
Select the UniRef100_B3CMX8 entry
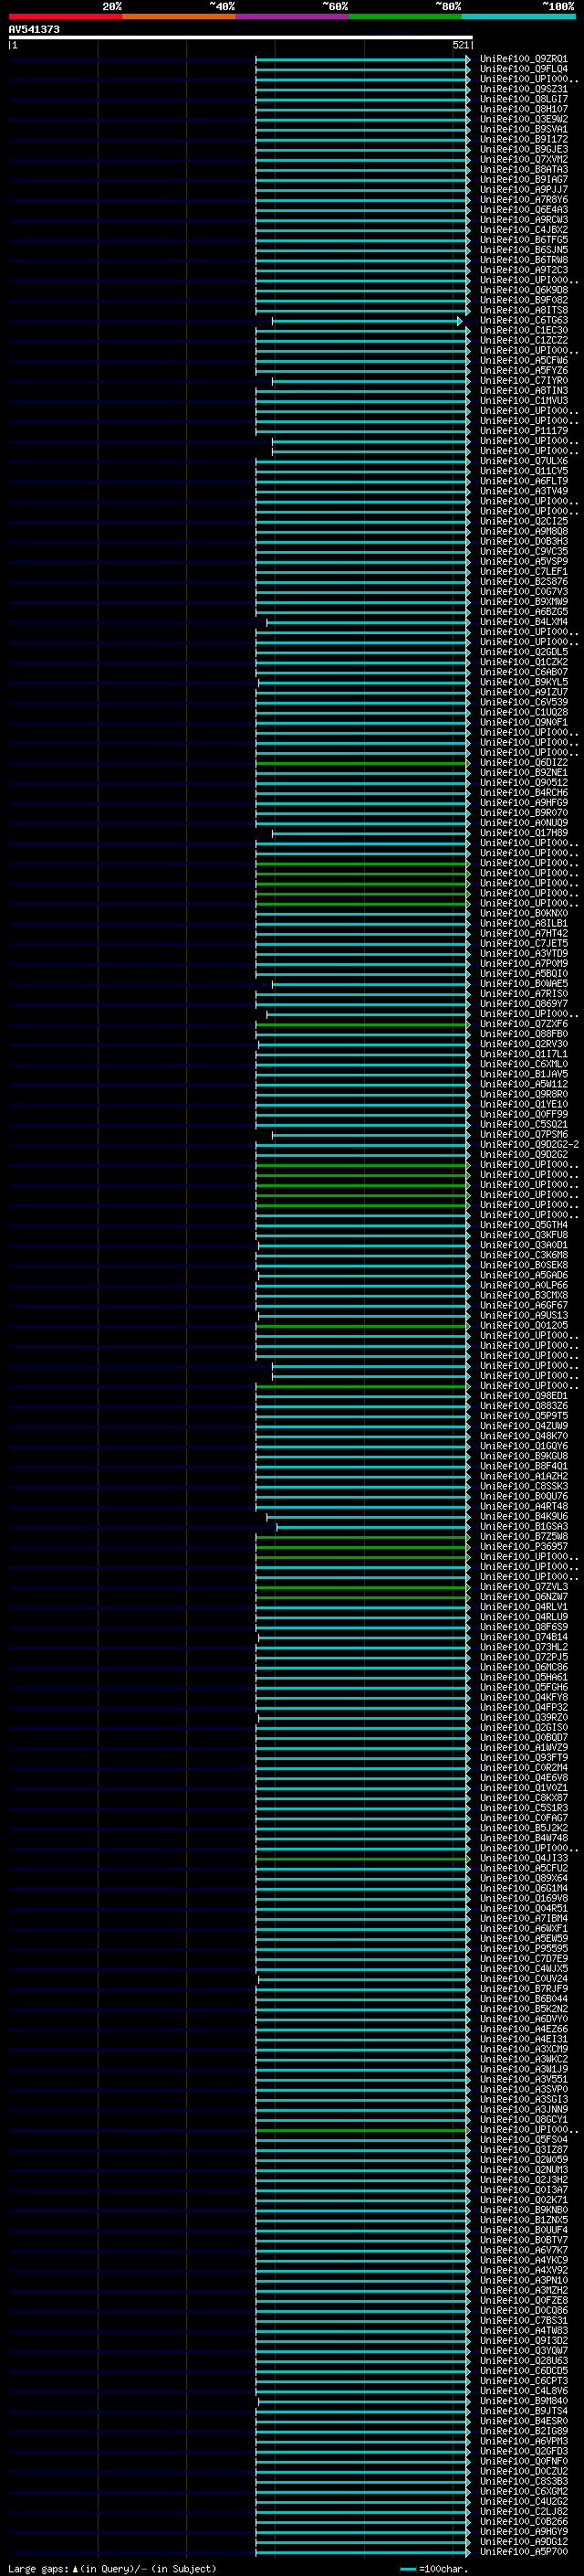pos(523,1294)
